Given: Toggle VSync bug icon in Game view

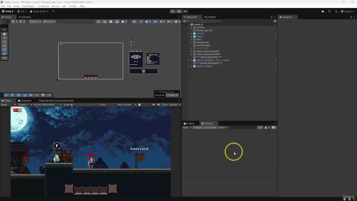Looking at the screenshot, I should [x=139, y=105].
